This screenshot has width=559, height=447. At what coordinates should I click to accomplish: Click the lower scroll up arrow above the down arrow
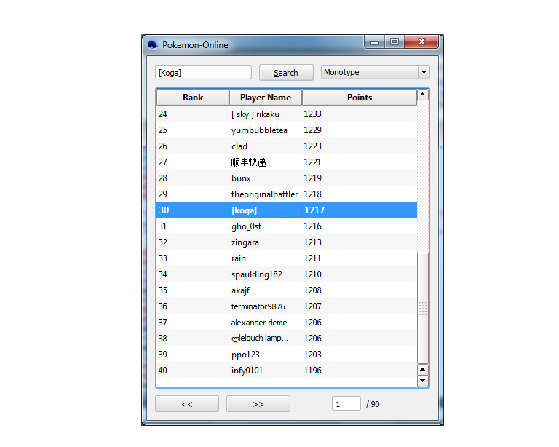coord(422,370)
